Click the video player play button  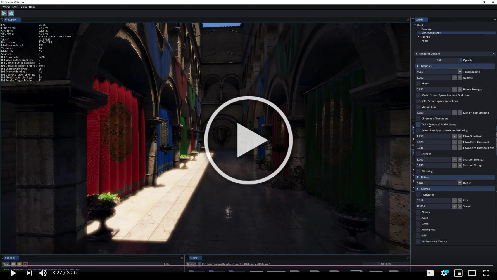point(13,273)
